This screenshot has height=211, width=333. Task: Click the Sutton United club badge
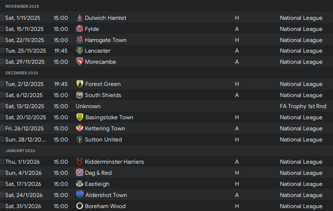[80, 139]
